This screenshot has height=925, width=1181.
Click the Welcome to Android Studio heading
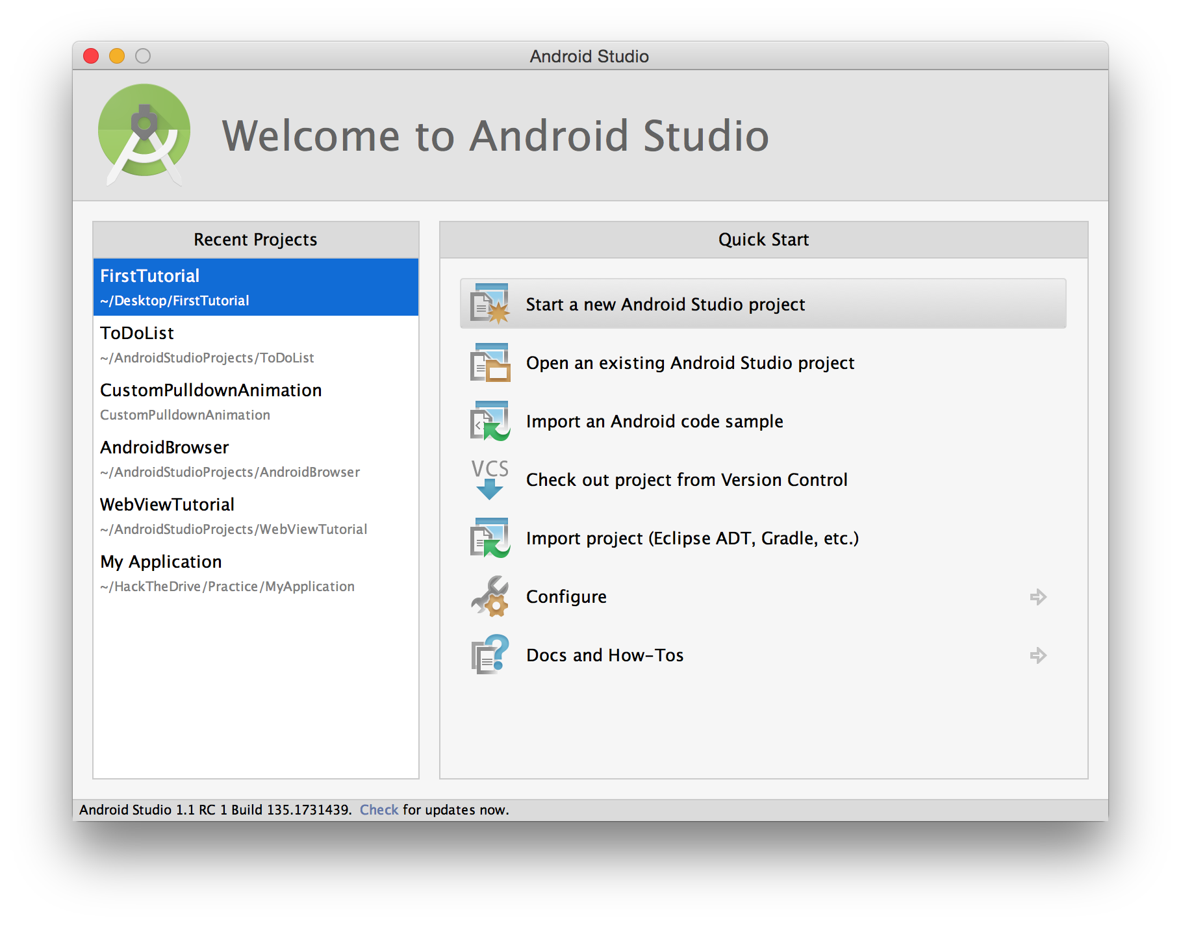pyautogui.click(x=496, y=136)
